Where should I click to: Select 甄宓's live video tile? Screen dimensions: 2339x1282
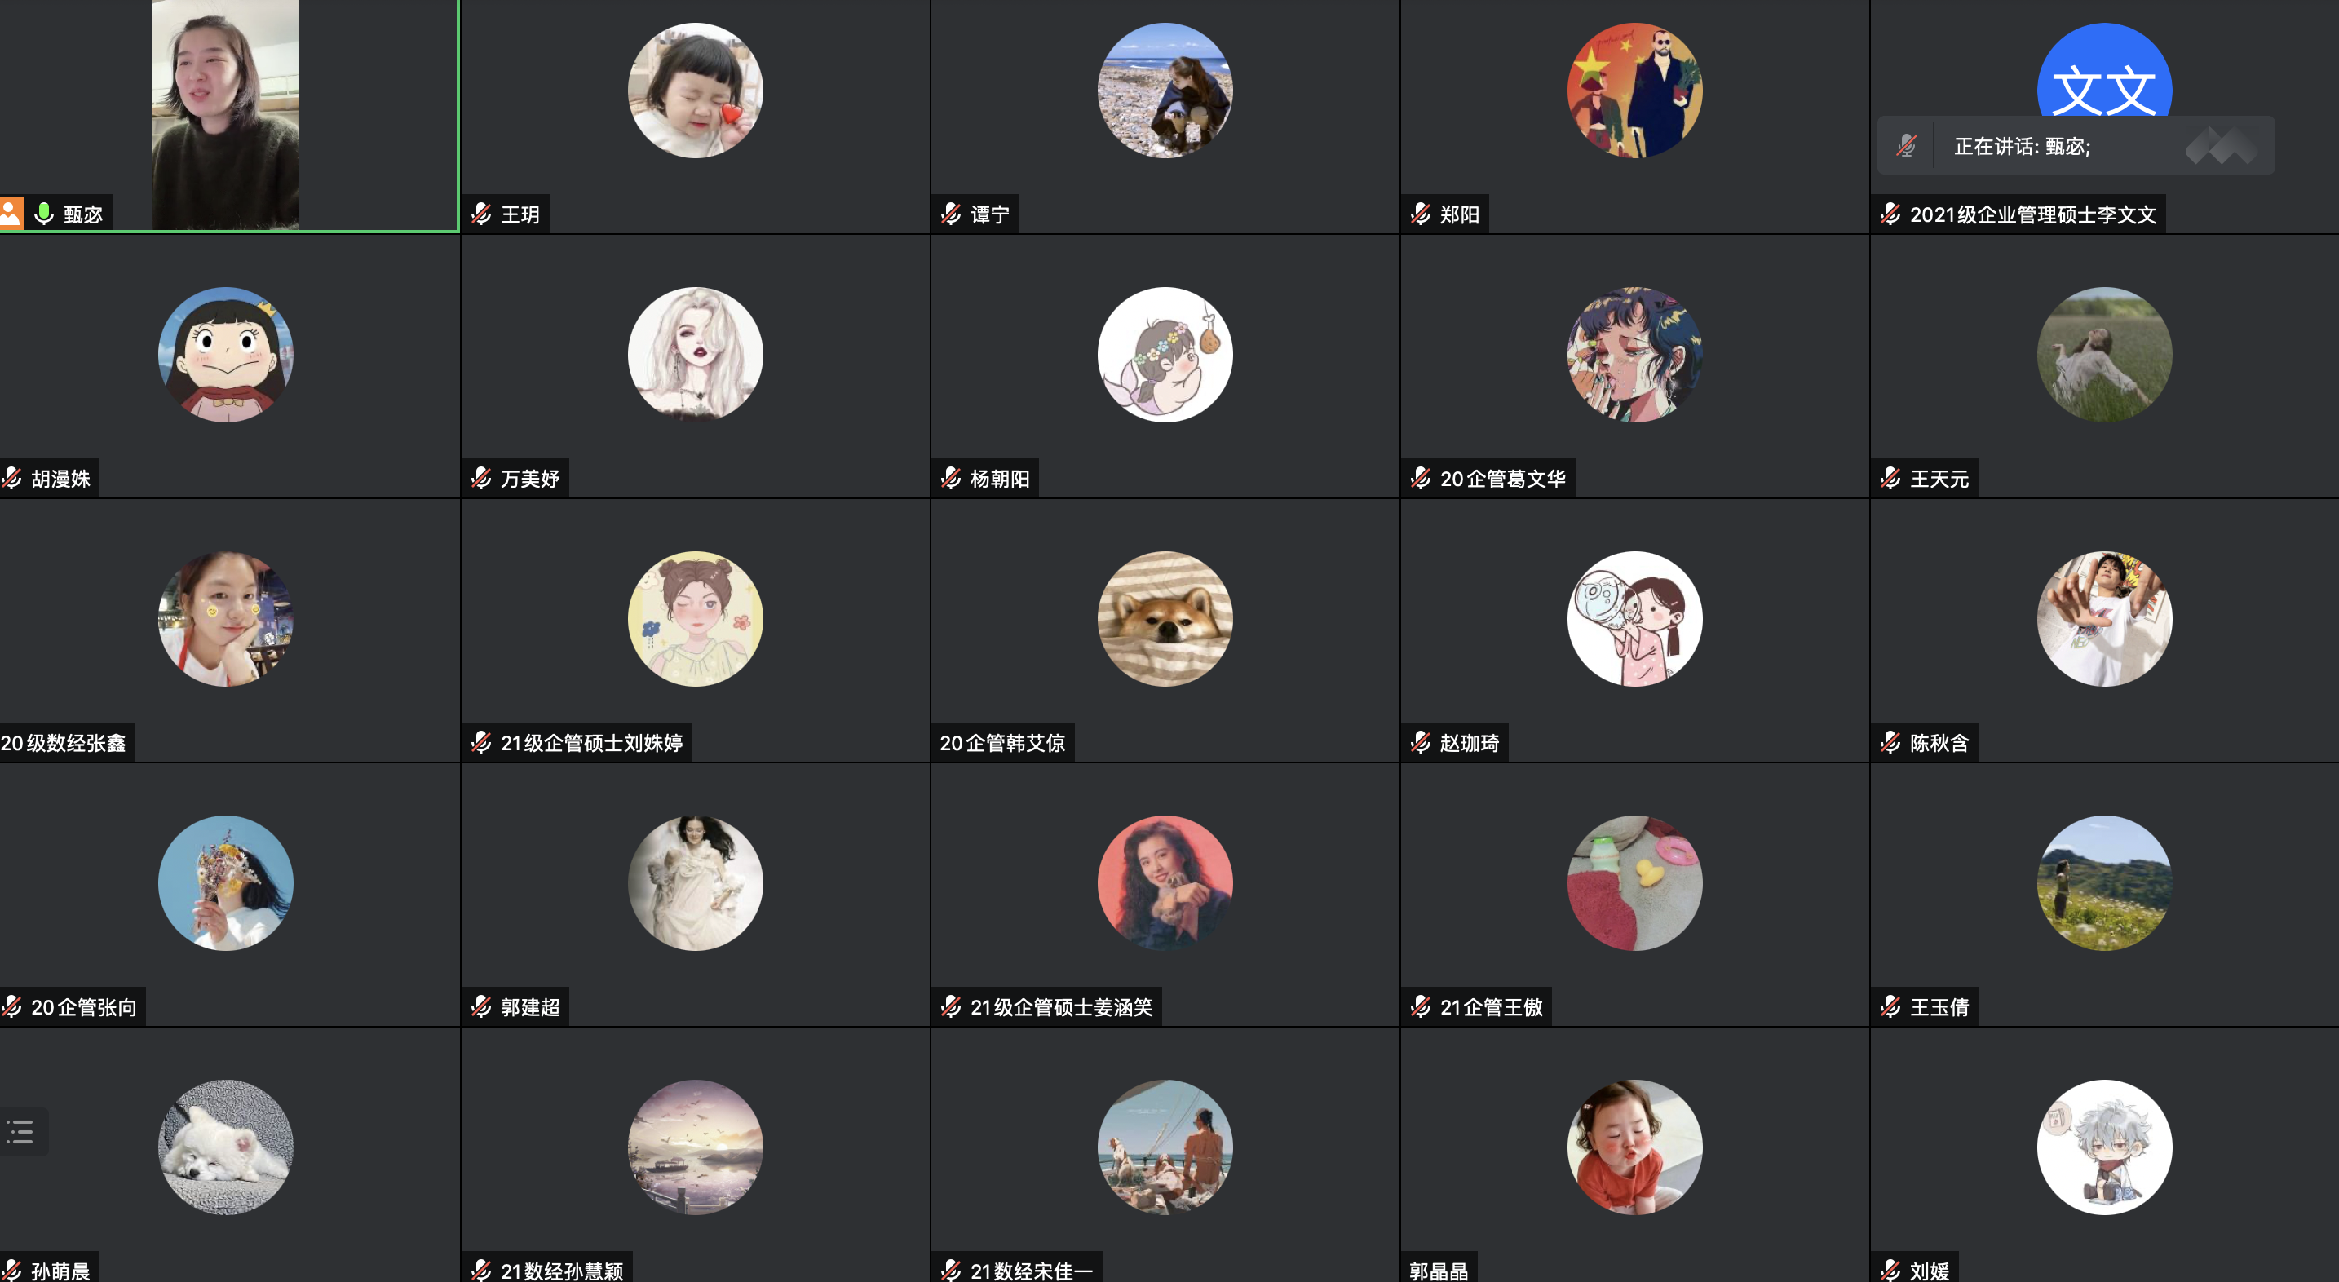click(x=229, y=115)
